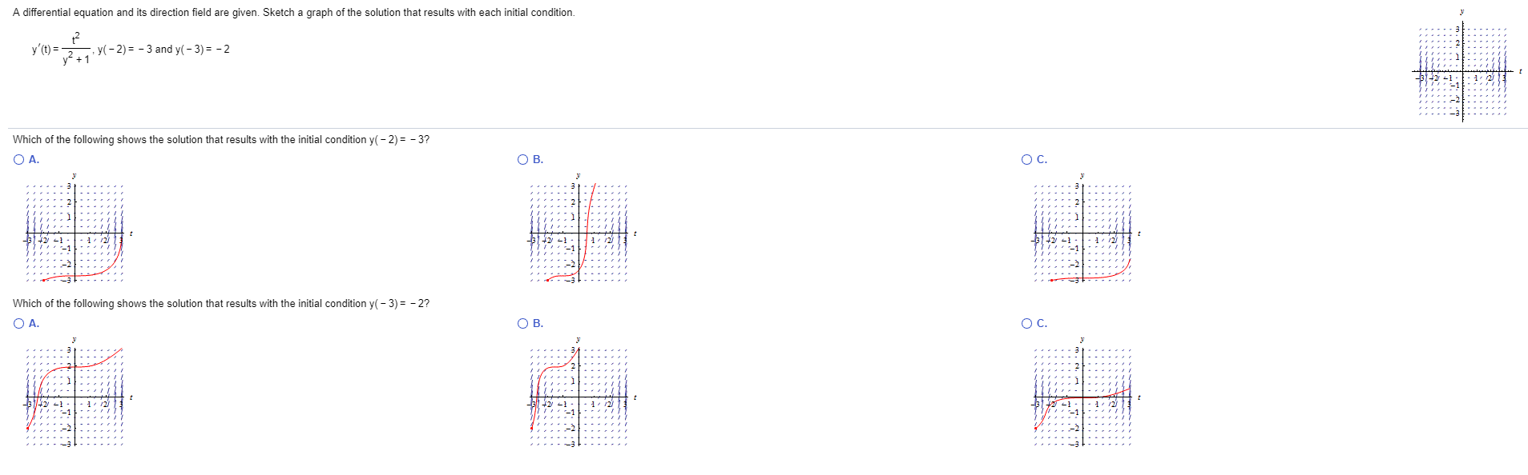The width and height of the screenshot is (1528, 475).
Task: Select option B for initial condition y(-2)=-3
Action: click(x=522, y=159)
